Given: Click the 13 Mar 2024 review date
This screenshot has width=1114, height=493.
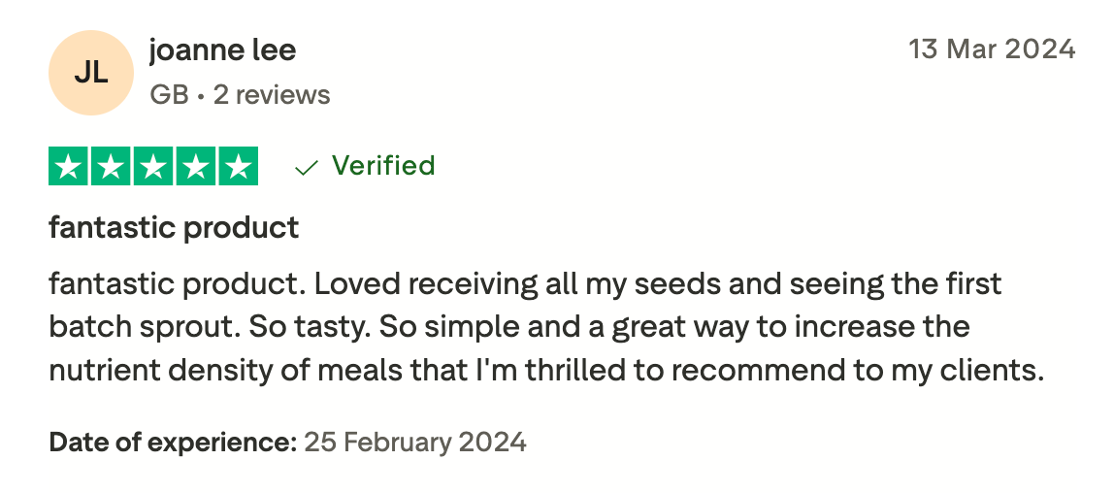Looking at the screenshot, I should point(992,49).
